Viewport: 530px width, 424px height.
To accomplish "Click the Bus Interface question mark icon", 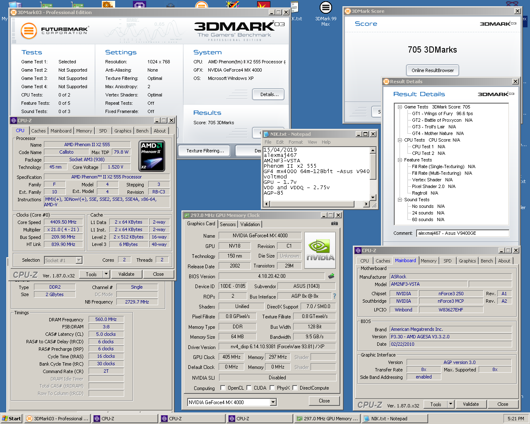I will tap(335, 296).
